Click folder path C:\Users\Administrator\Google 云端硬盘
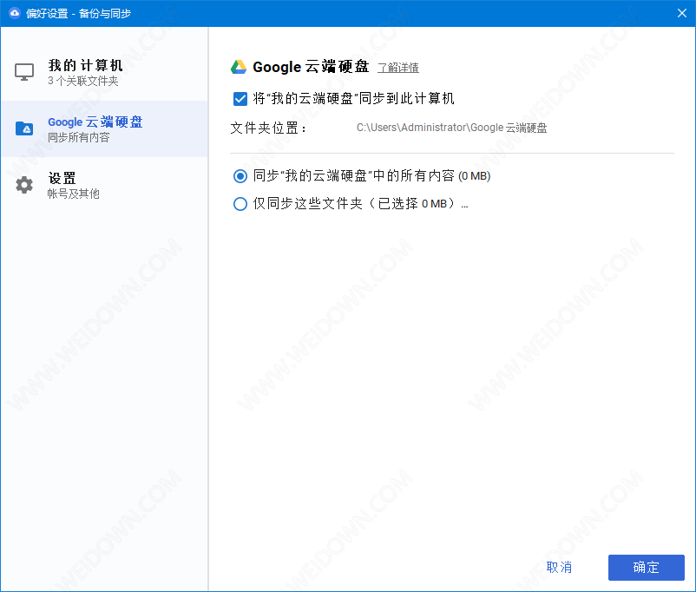Screen dimensions: 696x592 451,128
